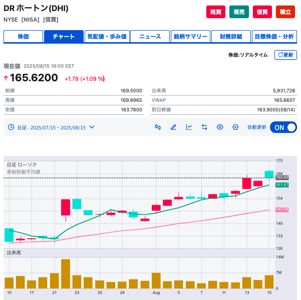Click the VWAP value 165.6607

point(284,100)
